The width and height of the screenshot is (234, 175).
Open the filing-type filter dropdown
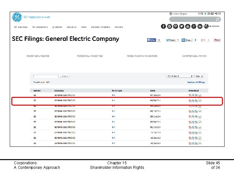pos(180,76)
